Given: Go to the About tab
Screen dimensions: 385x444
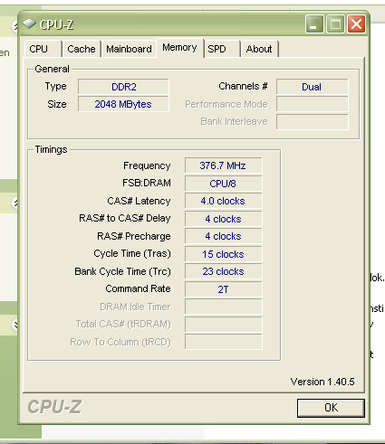Looking at the screenshot, I should (259, 49).
